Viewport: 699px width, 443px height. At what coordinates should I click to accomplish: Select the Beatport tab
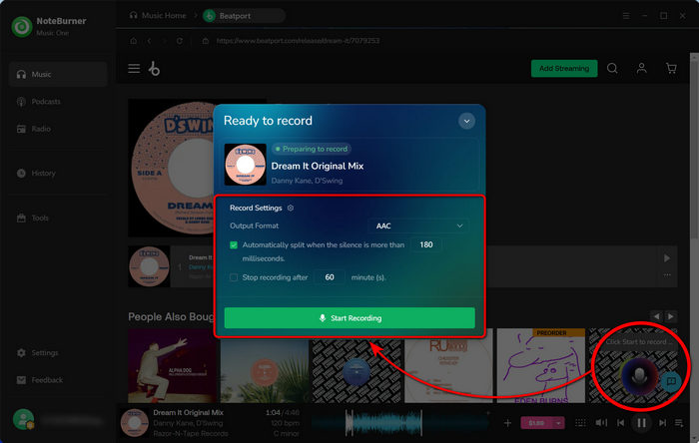[244, 16]
